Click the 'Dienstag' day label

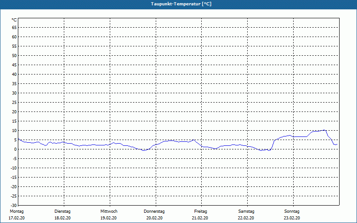point(62,211)
